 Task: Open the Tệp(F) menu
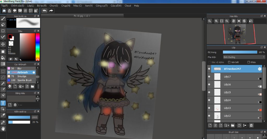(x=4, y=6)
